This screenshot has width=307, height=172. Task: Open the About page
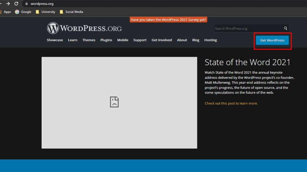coord(182,40)
